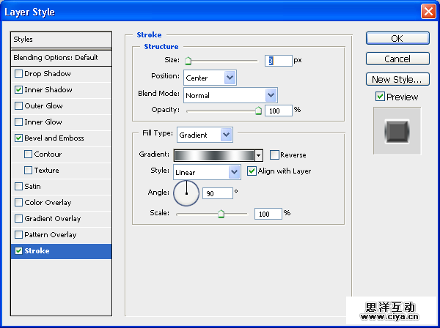440x328 pixels.
Task: Click the style preview thumbnail
Action: [x=397, y=131]
